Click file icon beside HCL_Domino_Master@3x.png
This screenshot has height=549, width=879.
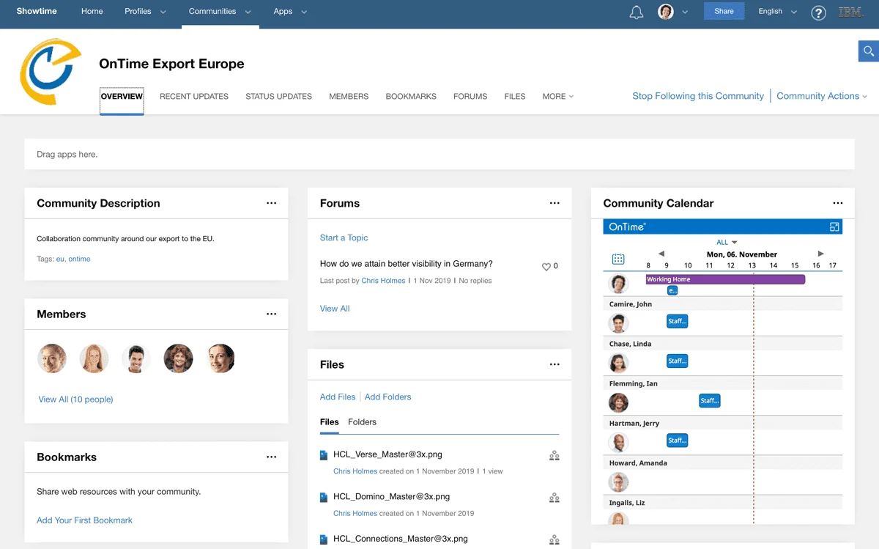[x=324, y=498]
